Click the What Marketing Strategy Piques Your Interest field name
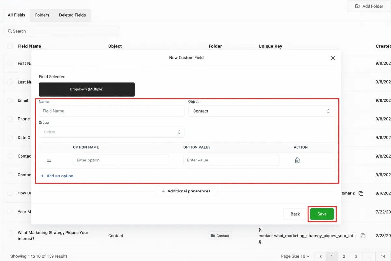This screenshot has width=391, height=261. (53, 236)
